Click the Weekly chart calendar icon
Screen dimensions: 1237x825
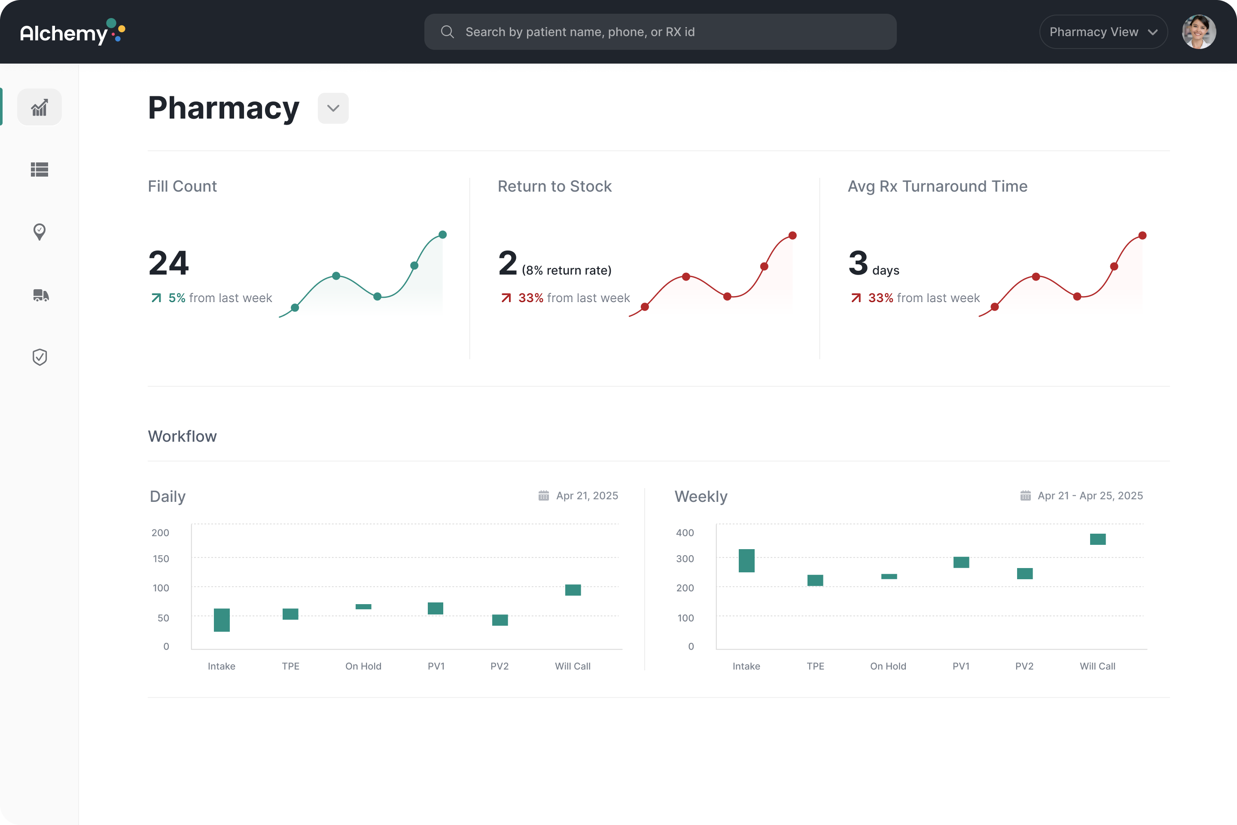click(x=1025, y=495)
